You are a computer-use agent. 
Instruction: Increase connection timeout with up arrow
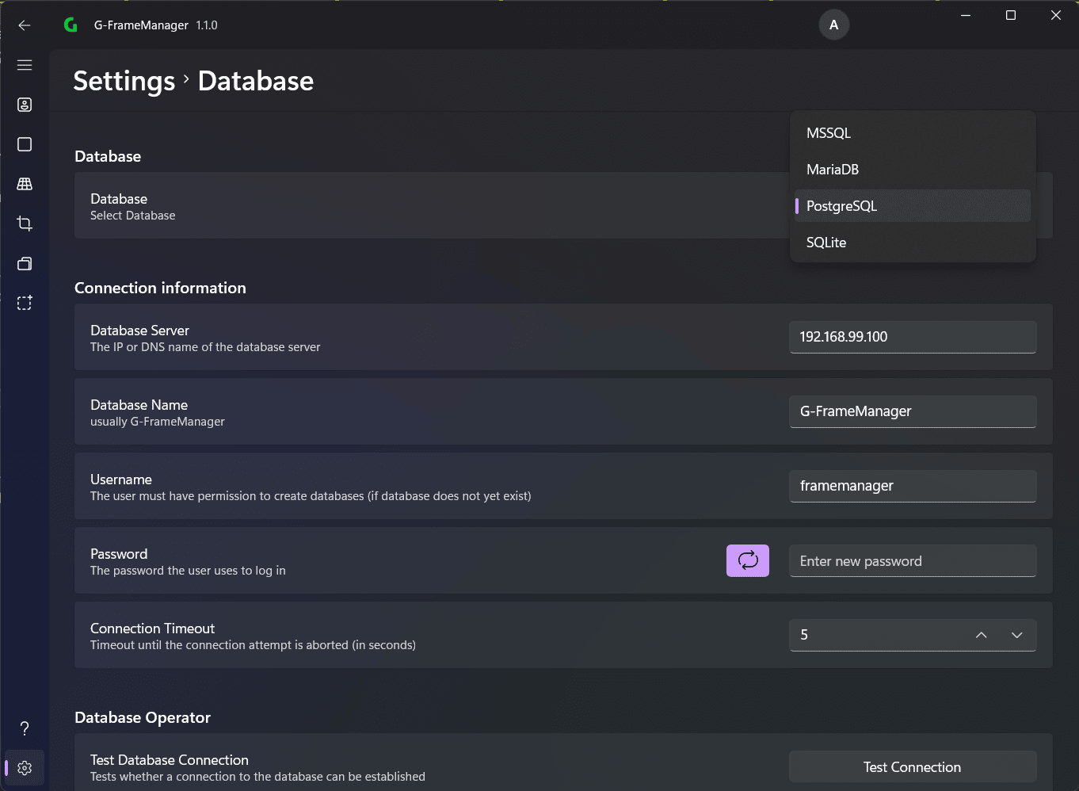point(981,635)
